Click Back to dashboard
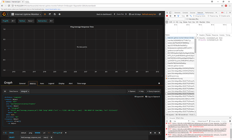The height and width of the screenshot is (140, 232). (x=105, y=14)
